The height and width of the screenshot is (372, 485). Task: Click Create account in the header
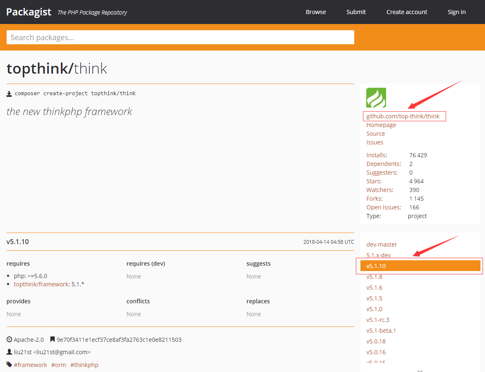tap(406, 12)
